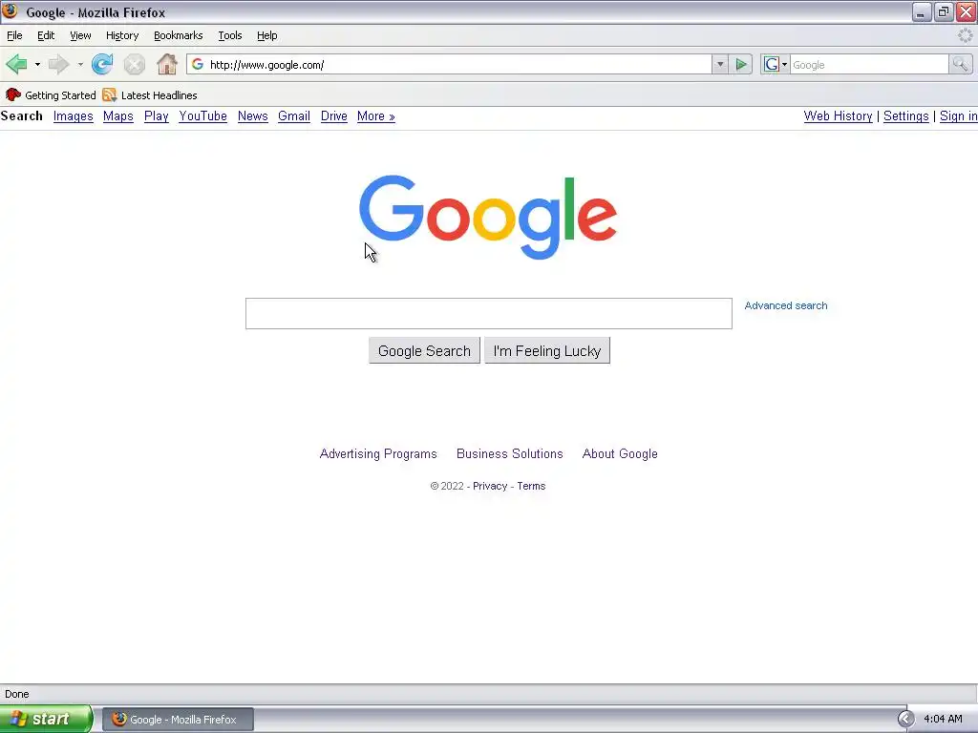Viewport: 978px width, 733px height.
Task: Expand hidden system tray icons arrow
Action: pyautogui.click(x=905, y=720)
